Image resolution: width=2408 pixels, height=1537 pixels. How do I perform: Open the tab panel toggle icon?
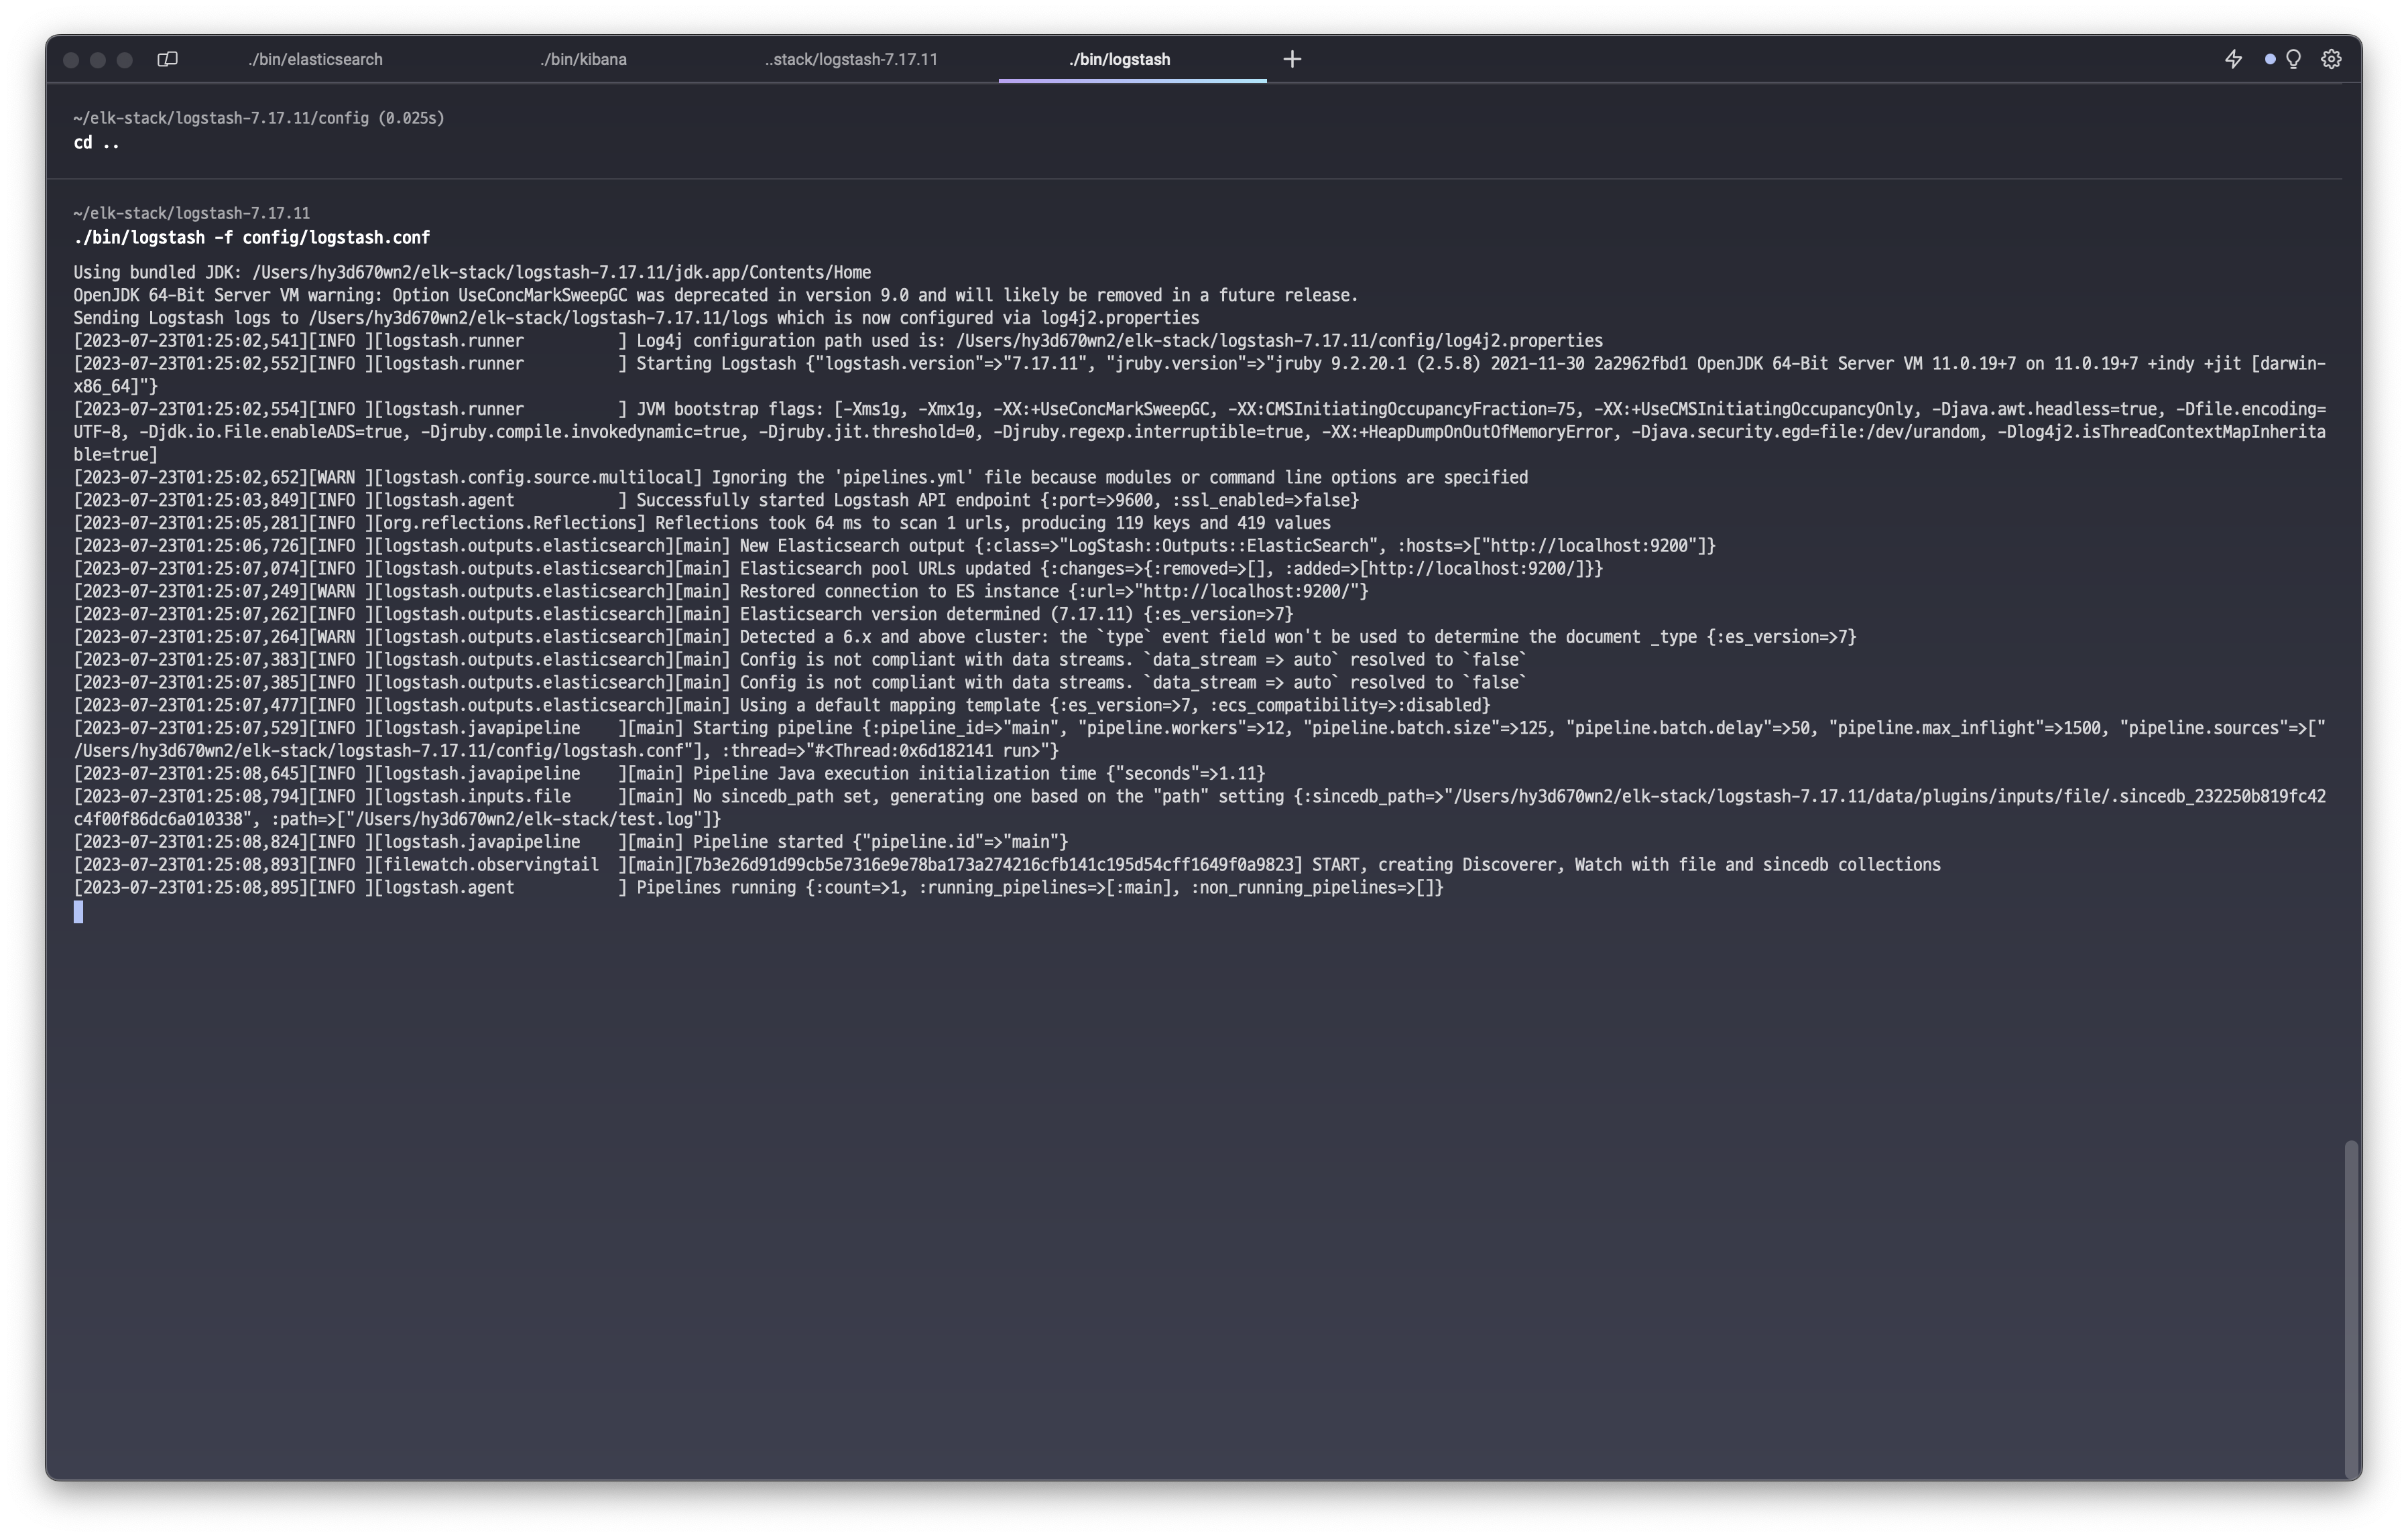(167, 59)
